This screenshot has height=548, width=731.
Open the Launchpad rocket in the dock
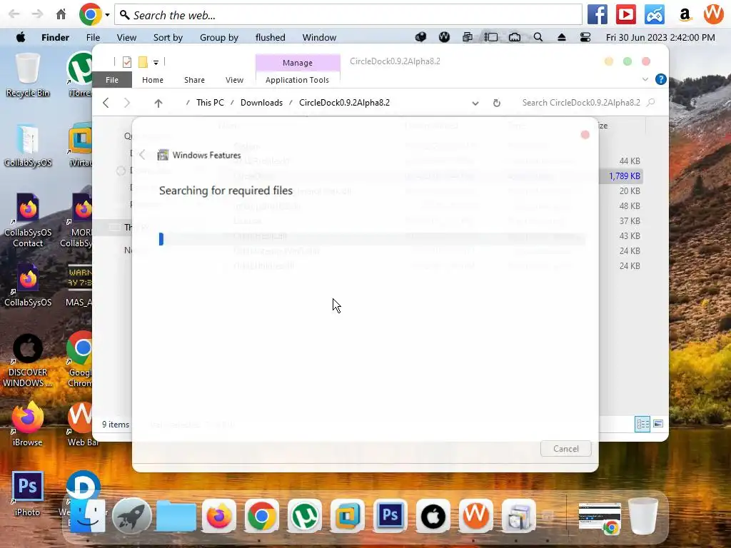pos(132,517)
